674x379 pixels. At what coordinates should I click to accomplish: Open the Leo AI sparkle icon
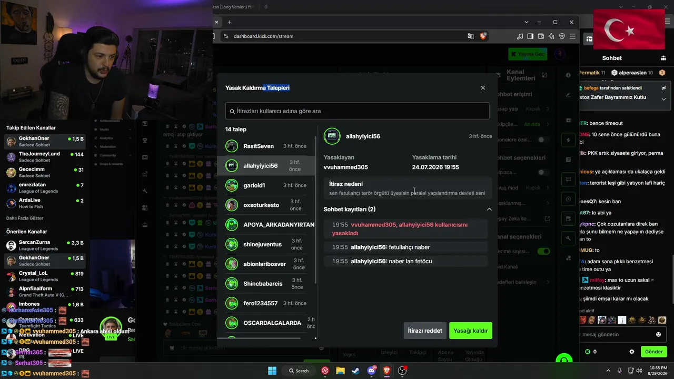click(x=551, y=36)
